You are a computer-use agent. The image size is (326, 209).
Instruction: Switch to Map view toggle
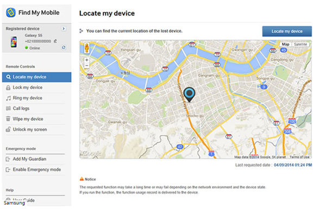(x=285, y=44)
